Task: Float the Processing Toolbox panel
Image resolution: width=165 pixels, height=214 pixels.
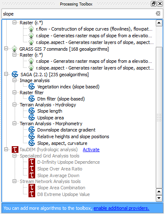Action: pyautogui.click(x=154, y=4)
